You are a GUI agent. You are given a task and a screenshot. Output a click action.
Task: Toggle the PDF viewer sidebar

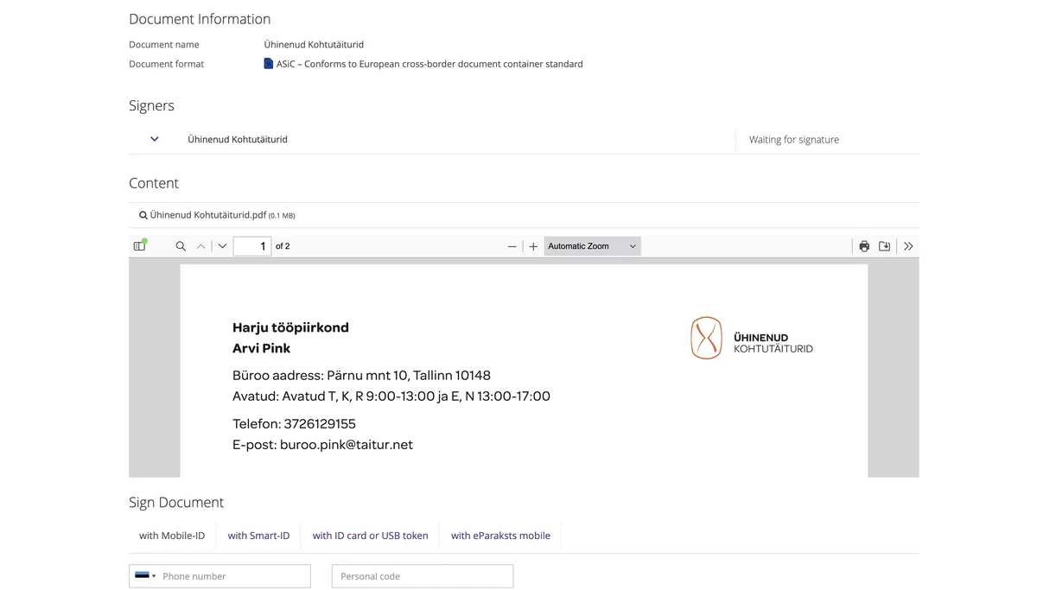click(x=139, y=246)
